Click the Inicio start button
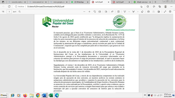The width and height of the screenshot is (175, 98). coord(3,95)
